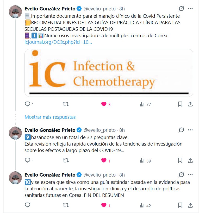Screen dimensions: 199x213
Task: Bookmark the first tweet
Action: 180,104
